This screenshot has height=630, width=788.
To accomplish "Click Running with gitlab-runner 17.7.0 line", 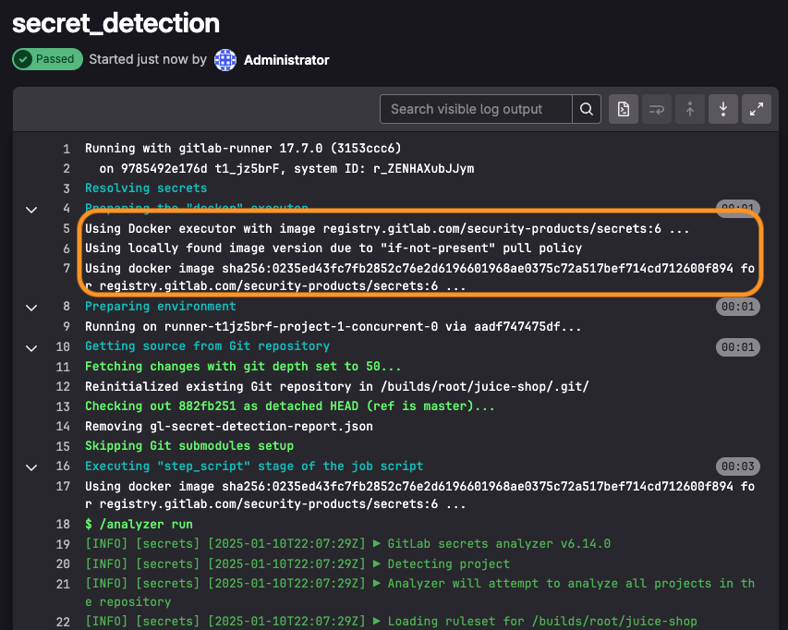I will click(243, 148).
